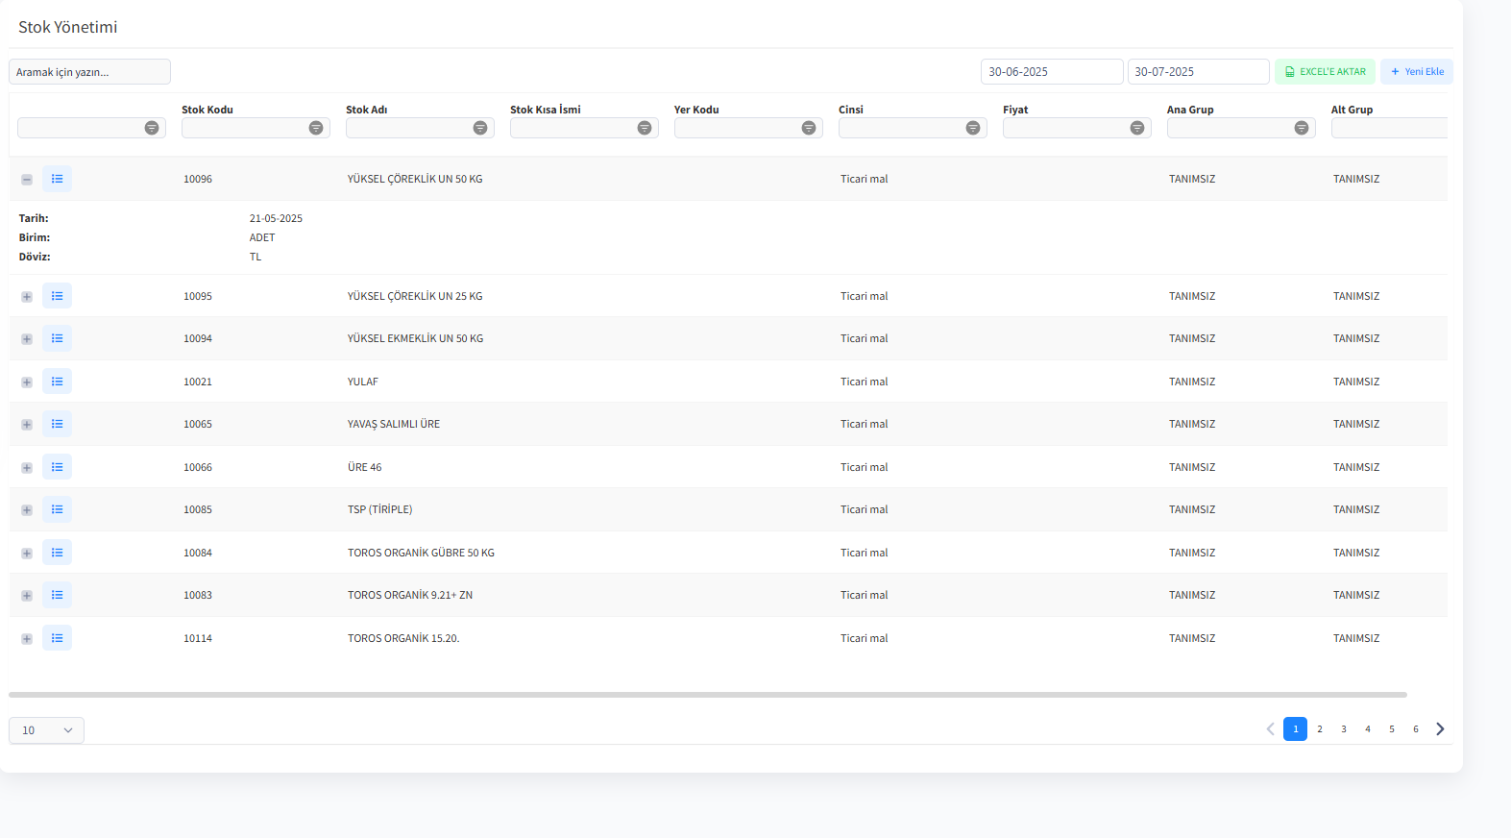Click the Stok Yönetimi page title
The width and height of the screenshot is (1511, 838).
[67, 27]
